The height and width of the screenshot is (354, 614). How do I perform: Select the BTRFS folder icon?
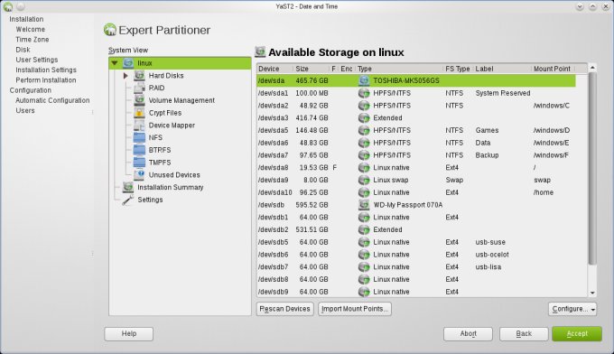[x=139, y=150]
